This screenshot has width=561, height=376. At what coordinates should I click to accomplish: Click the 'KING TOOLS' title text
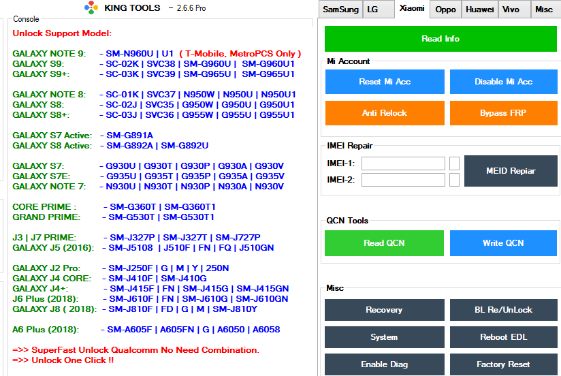(132, 8)
